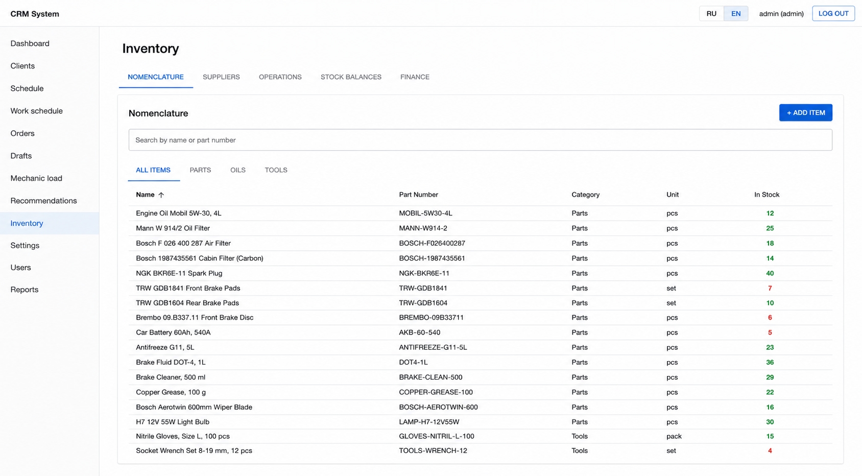
Task: Select Bosch Aerotwin 600mm Wiper Blade
Action: click(480, 407)
